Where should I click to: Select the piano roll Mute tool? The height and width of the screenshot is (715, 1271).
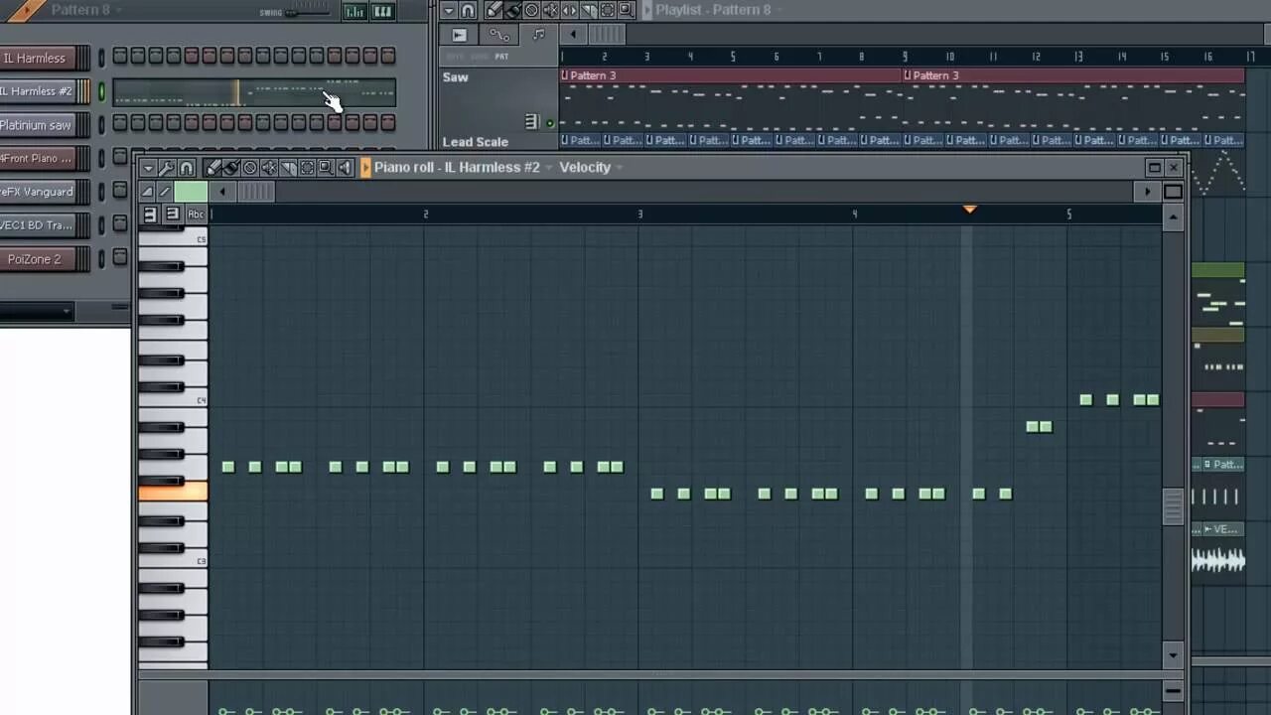pos(269,168)
